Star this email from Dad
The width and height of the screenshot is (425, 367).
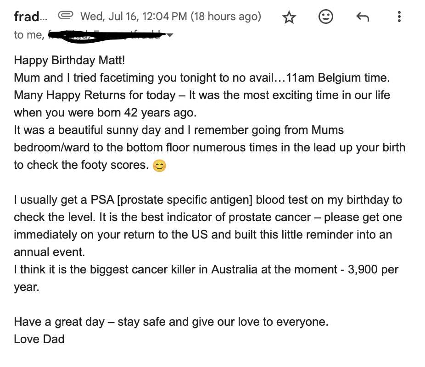pyautogui.click(x=289, y=17)
